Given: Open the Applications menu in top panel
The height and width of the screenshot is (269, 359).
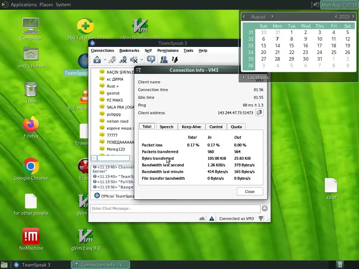Looking at the screenshot, I should [23, 5].
